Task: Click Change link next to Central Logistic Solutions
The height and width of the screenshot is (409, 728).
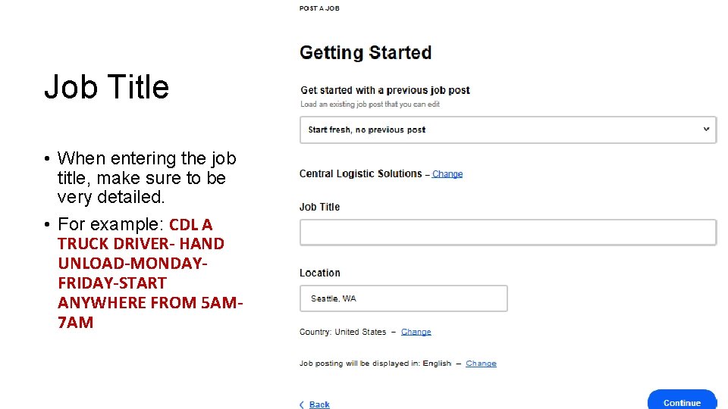Action: (447, 174)
